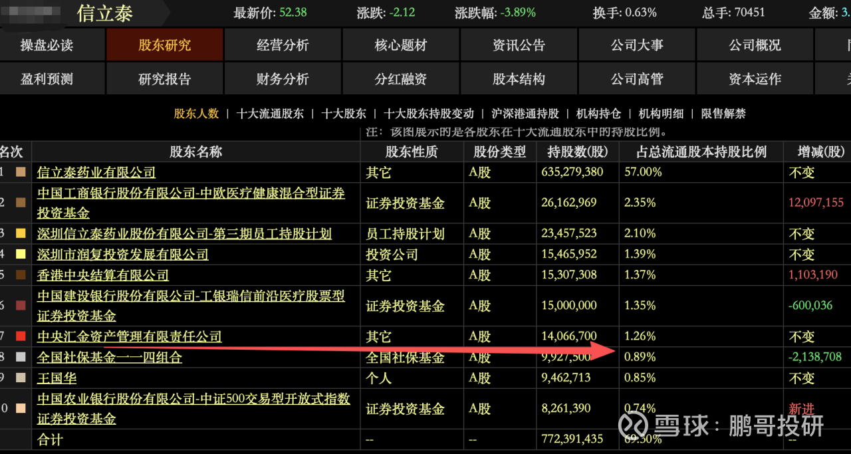Click red swatch beside 中央汇金资产管理
Screen dimensions: 851x454
coord(21,336)
